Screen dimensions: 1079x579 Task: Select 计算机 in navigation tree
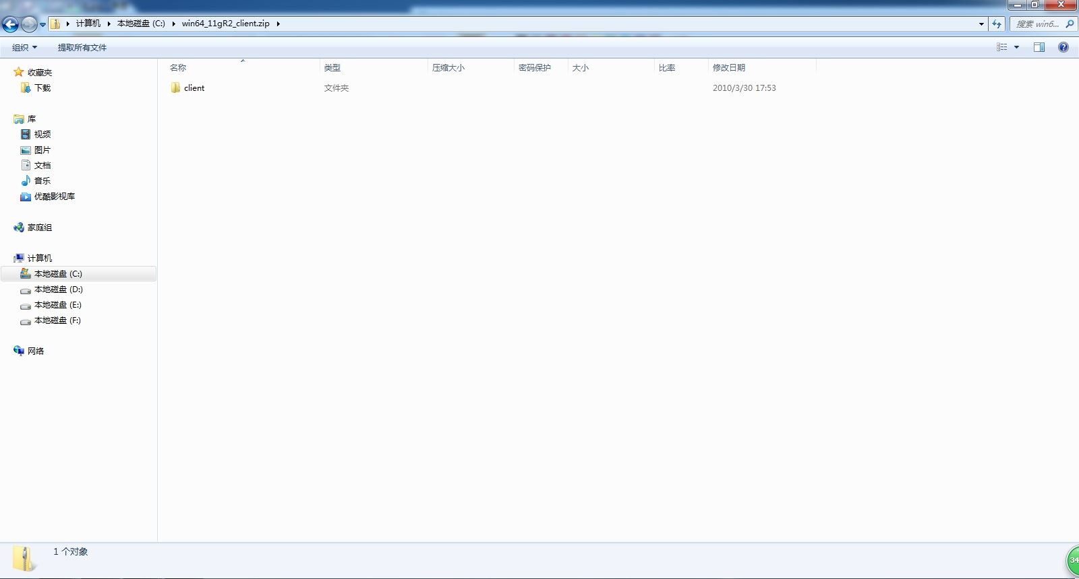[40, 258]
